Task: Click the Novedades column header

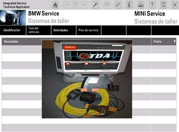Action: coord(11,41)
